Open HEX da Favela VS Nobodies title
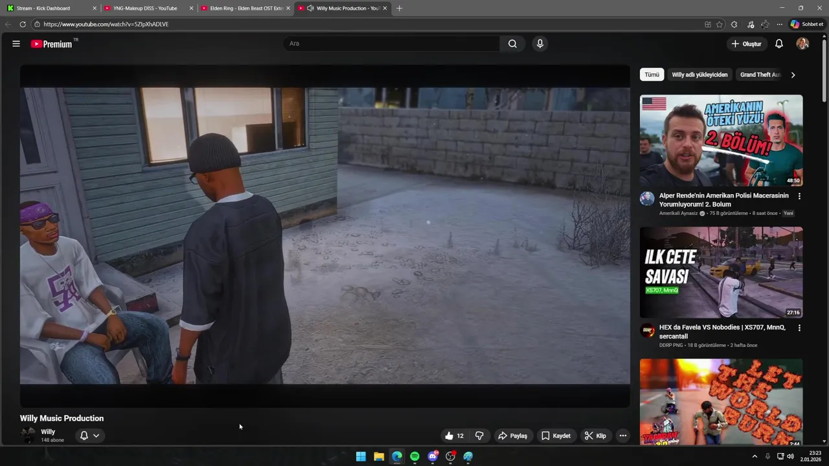The height and width of the screenshot is (466, 829). coord(722,332)
